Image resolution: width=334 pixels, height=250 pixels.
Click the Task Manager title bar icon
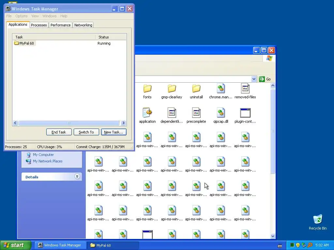tap(8, 8)
